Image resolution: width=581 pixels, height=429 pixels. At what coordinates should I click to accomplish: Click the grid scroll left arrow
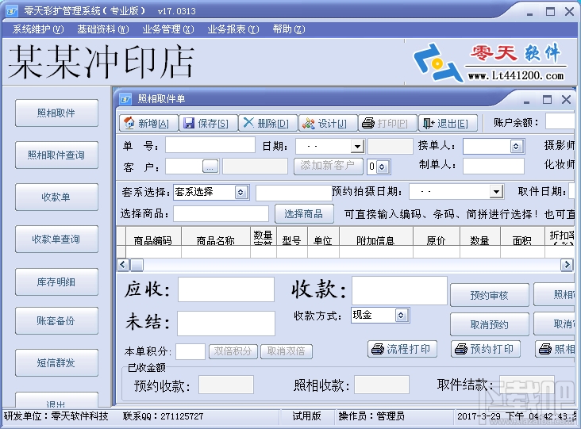123,265
